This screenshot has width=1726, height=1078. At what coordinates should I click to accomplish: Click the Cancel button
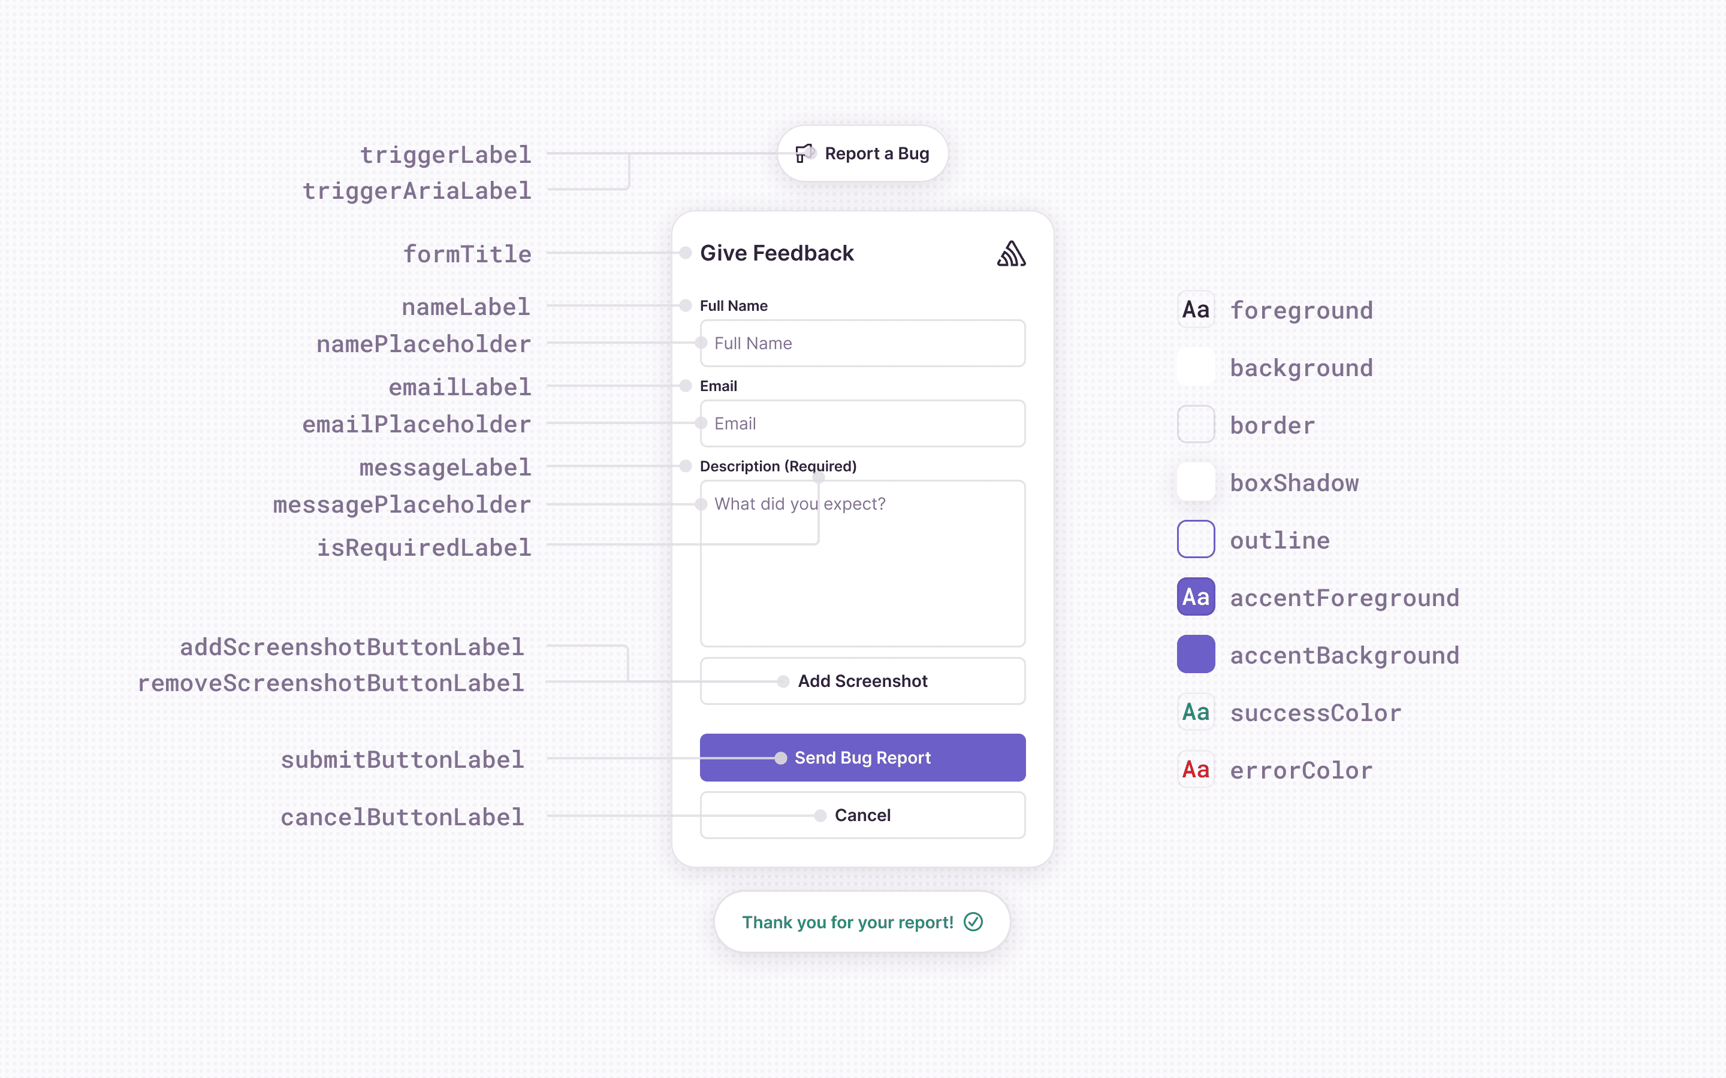(862, 814)
